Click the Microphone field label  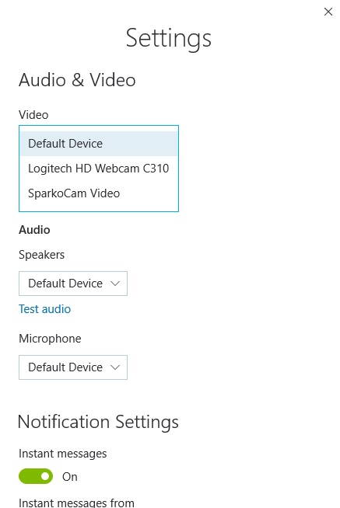point(50,339)
